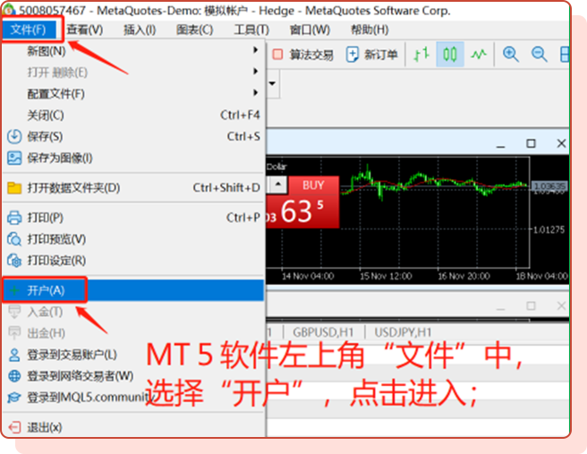
Task: Open the 窗口(W) menu
Action: (310, 30)
